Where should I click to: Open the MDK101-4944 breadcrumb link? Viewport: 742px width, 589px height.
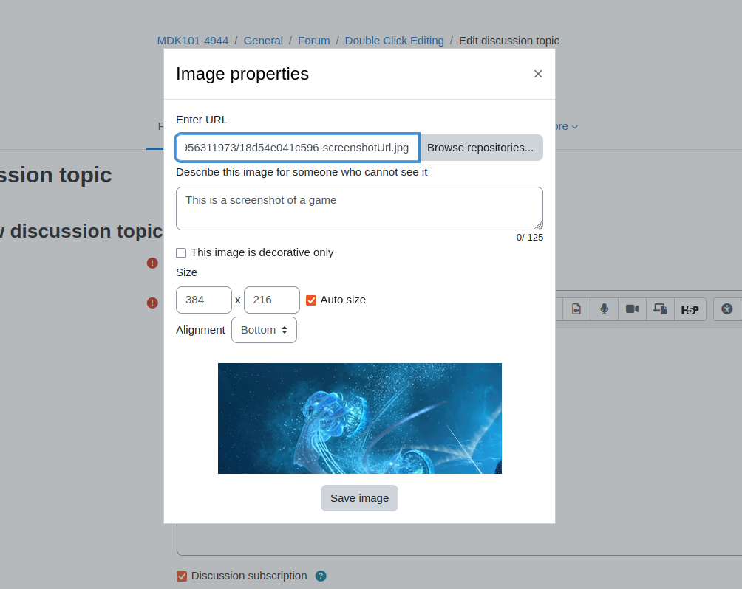click(x=193, y=41)
